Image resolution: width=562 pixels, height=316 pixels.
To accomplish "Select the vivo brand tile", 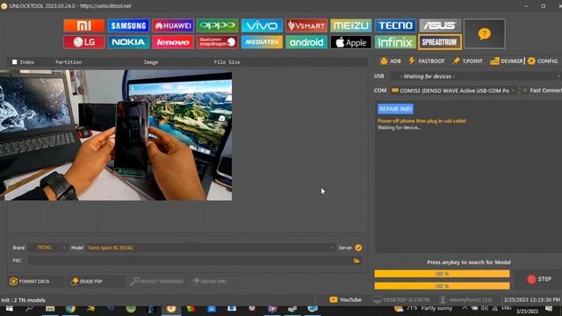I will [x=262, y=25].
